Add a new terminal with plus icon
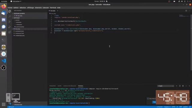This screenshot has height=108, width=192. 176,86
